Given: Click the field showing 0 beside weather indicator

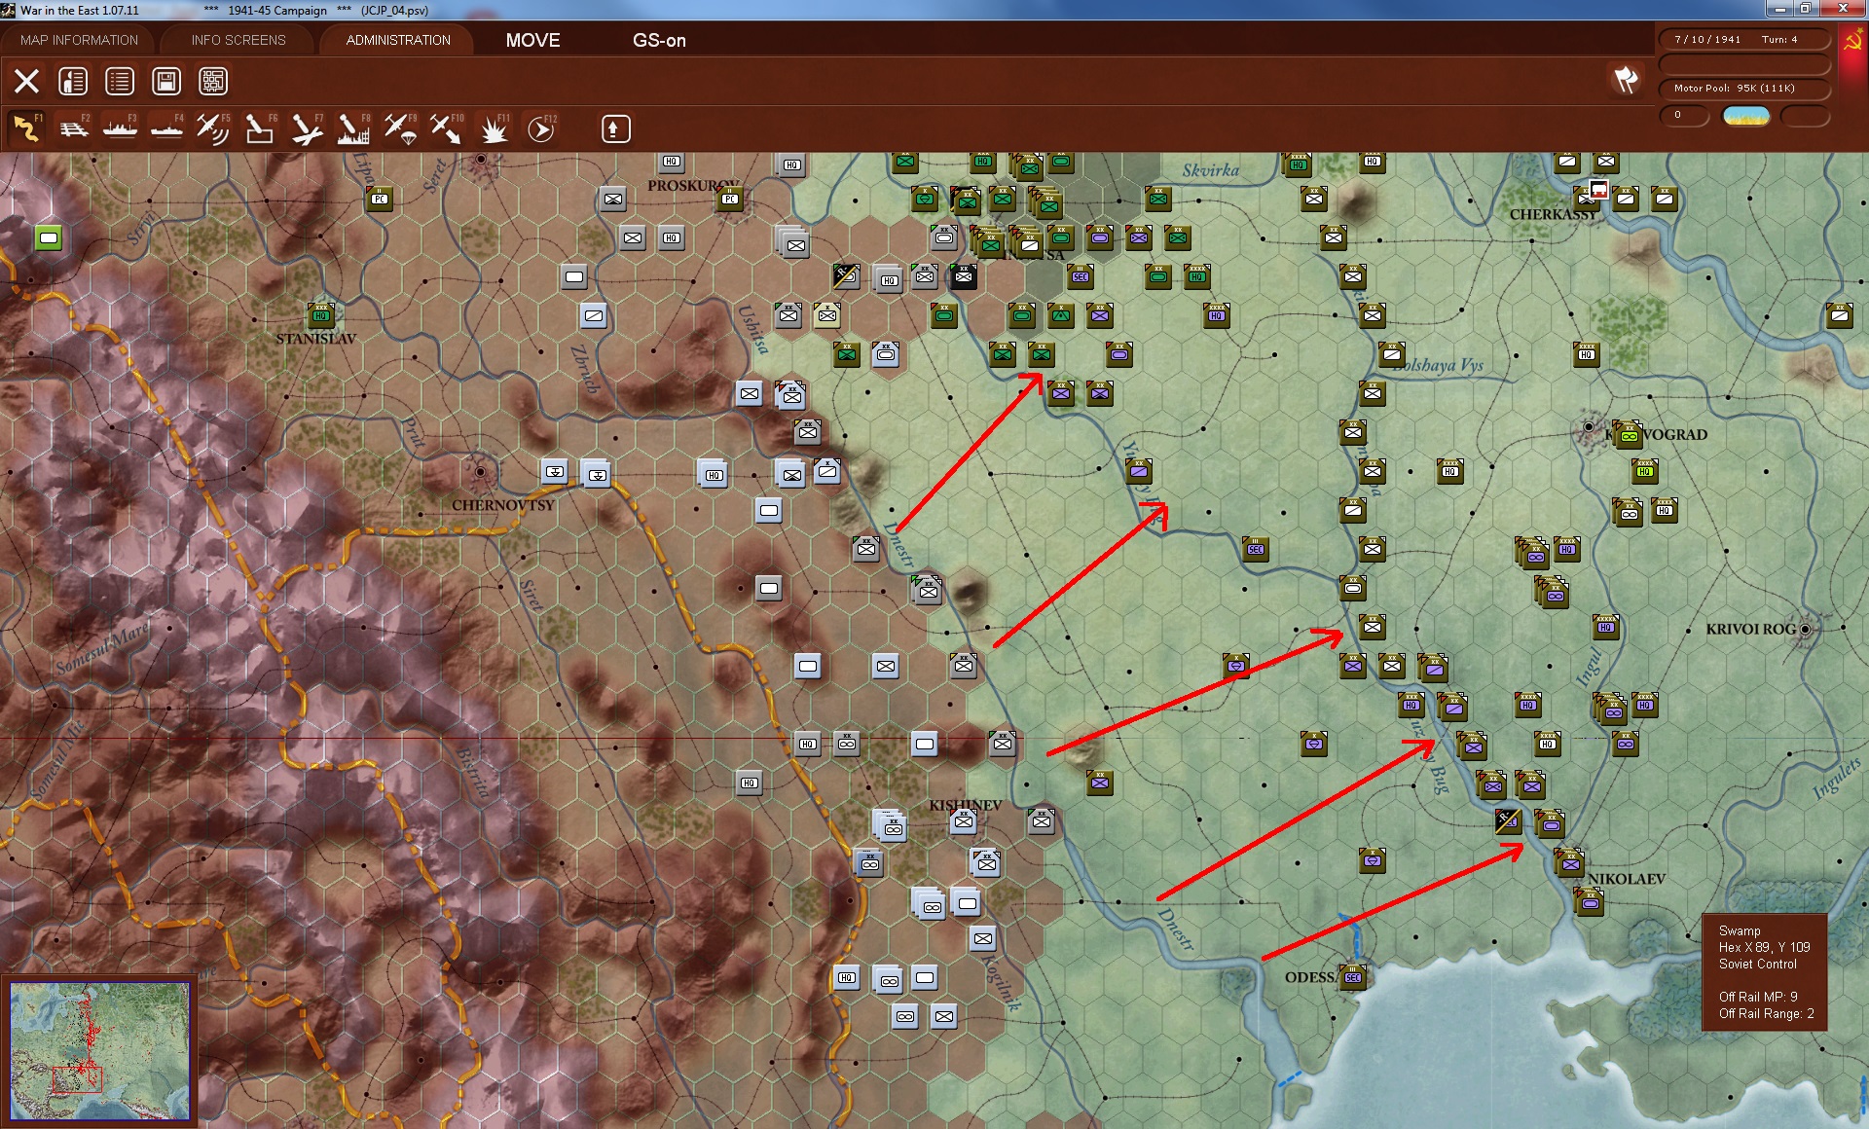Looking at the screenshot, I should [1684, 116].
